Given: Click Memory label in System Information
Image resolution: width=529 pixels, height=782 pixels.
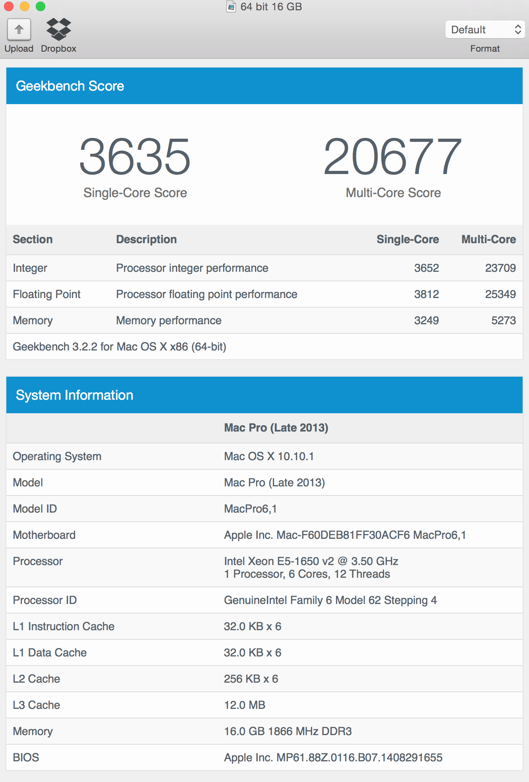Looking at the screenshot, I should pyautogui.click(x=33, y=731).
